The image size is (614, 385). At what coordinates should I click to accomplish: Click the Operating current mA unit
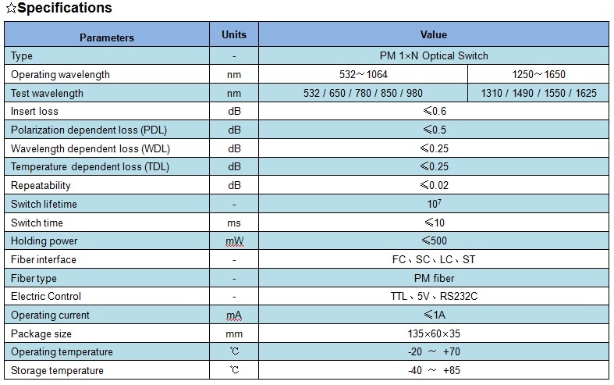pyautogui.click(x=234, y=315)
